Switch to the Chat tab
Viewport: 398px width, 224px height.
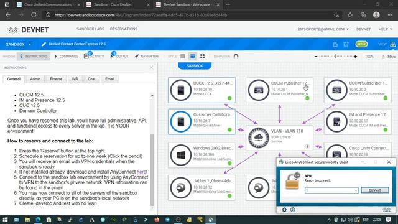[91, 79]
